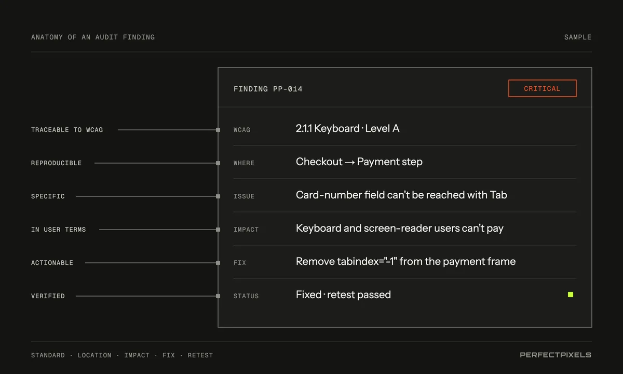Click '2.1.1 Keyboard · Level A' value
The width and height of the screenshot is (623, 374).
348,128
